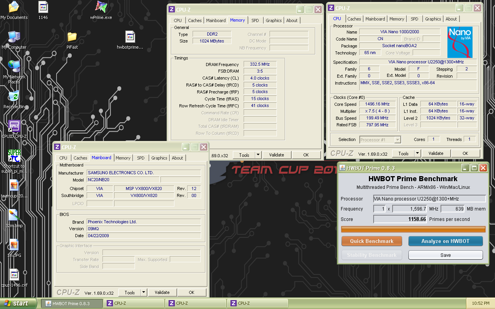Expand Tools dropdown arrow in Memory window
The width and height of the screenshot is (495, 309).
pyautogui.click(x=258, y=155)
